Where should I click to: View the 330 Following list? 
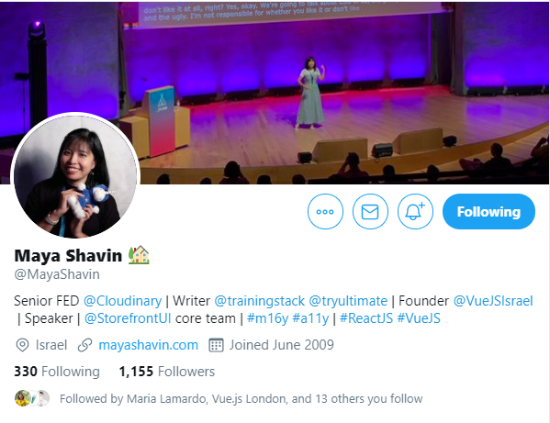pyautogui.click(x=57, y=372)
